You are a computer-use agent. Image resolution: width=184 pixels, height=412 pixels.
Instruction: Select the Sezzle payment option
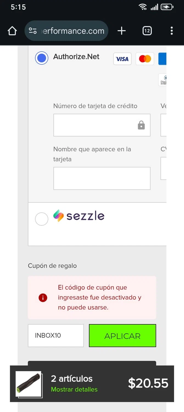tap(42, 219)
